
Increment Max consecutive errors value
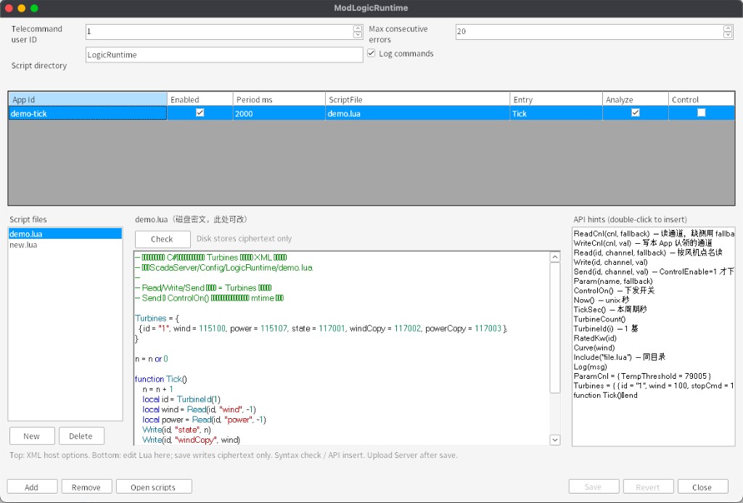728,28
